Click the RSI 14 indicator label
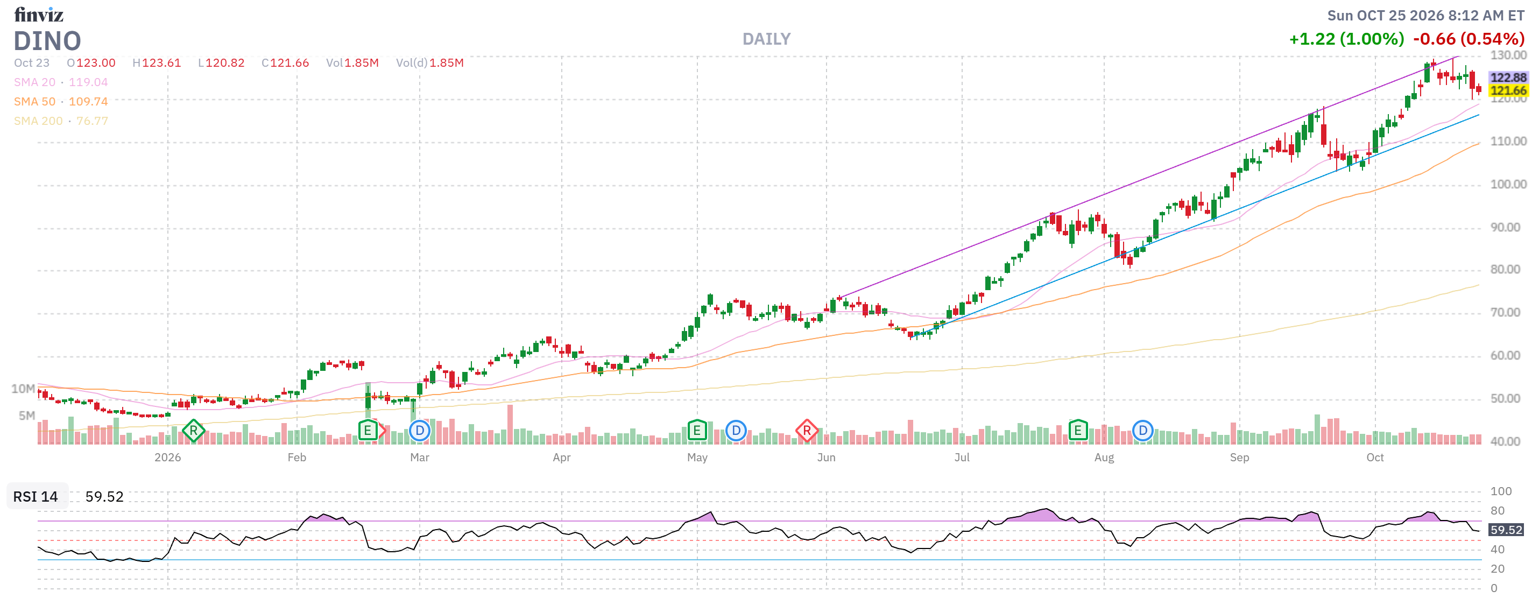The image size is (1539, 605). [x=36, y=497]
